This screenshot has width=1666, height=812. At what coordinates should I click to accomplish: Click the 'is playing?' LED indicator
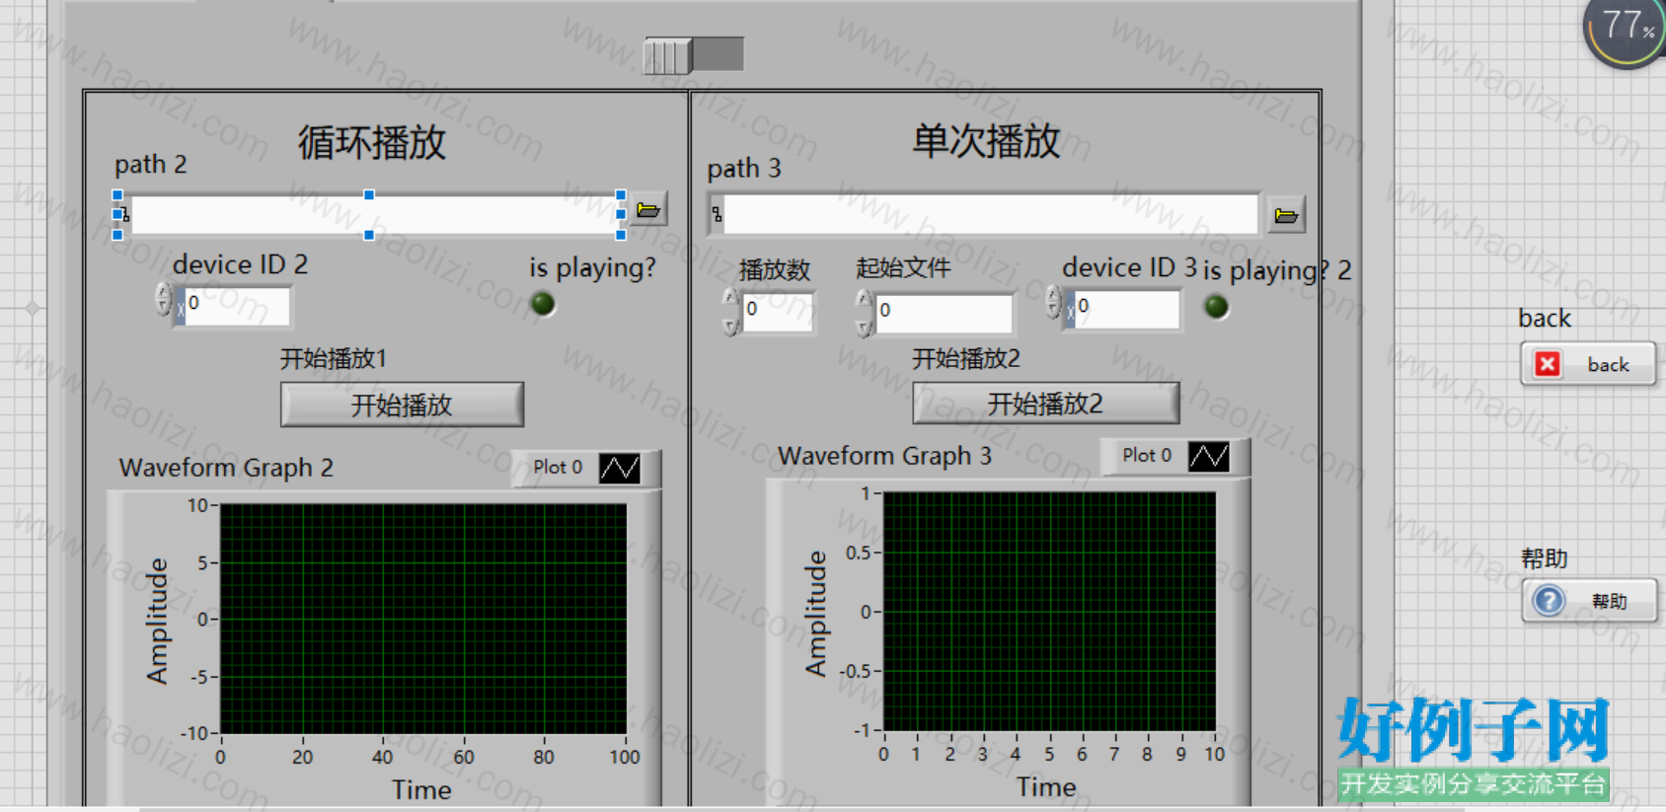pos(543,304)
